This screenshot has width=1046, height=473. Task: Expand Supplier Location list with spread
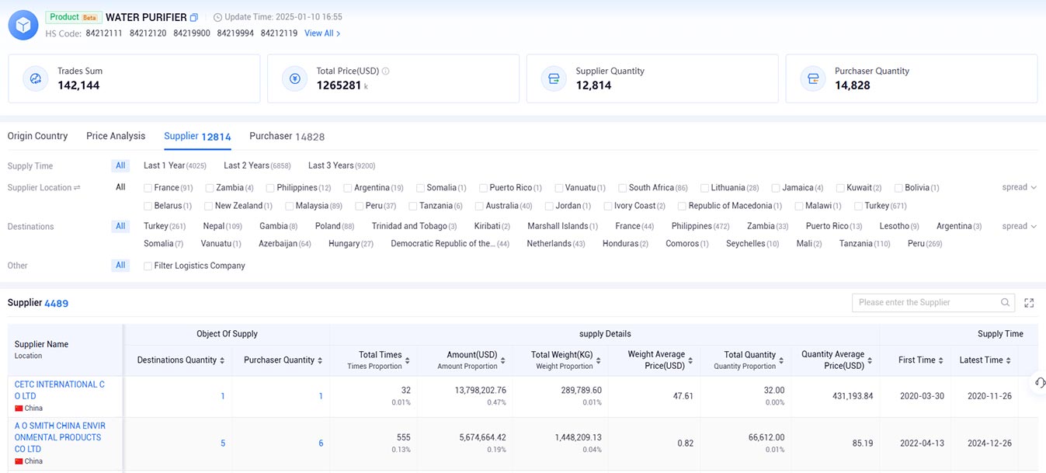[x=1020, y=187]
